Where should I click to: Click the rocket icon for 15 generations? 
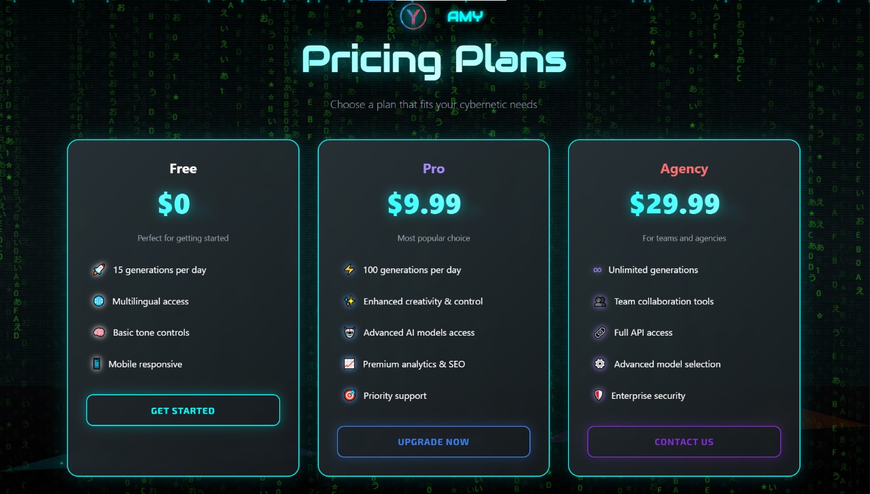[x=99, y=270]
